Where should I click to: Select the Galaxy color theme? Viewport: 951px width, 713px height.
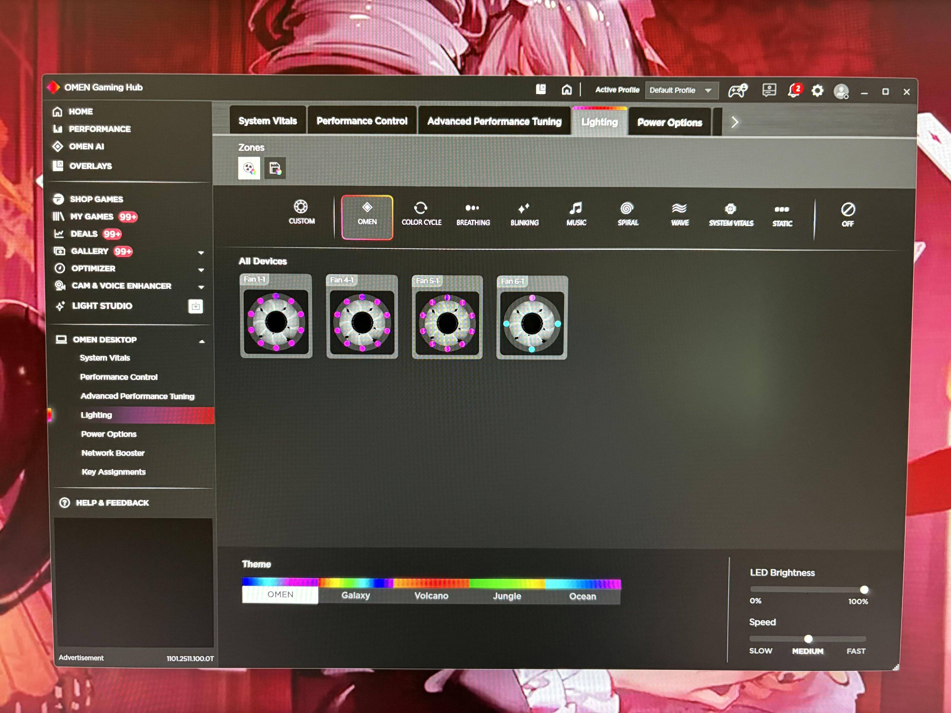355,591
